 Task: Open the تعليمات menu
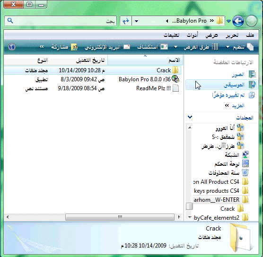click(x=172, y=35)
